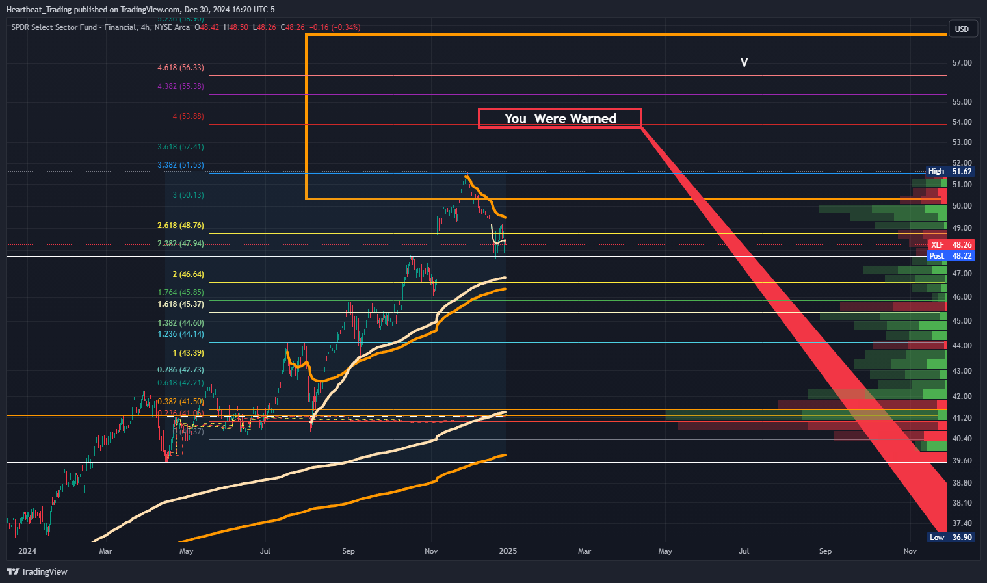
Task: Click the 41.20 tick on the price axis
Action: point(962,418)
